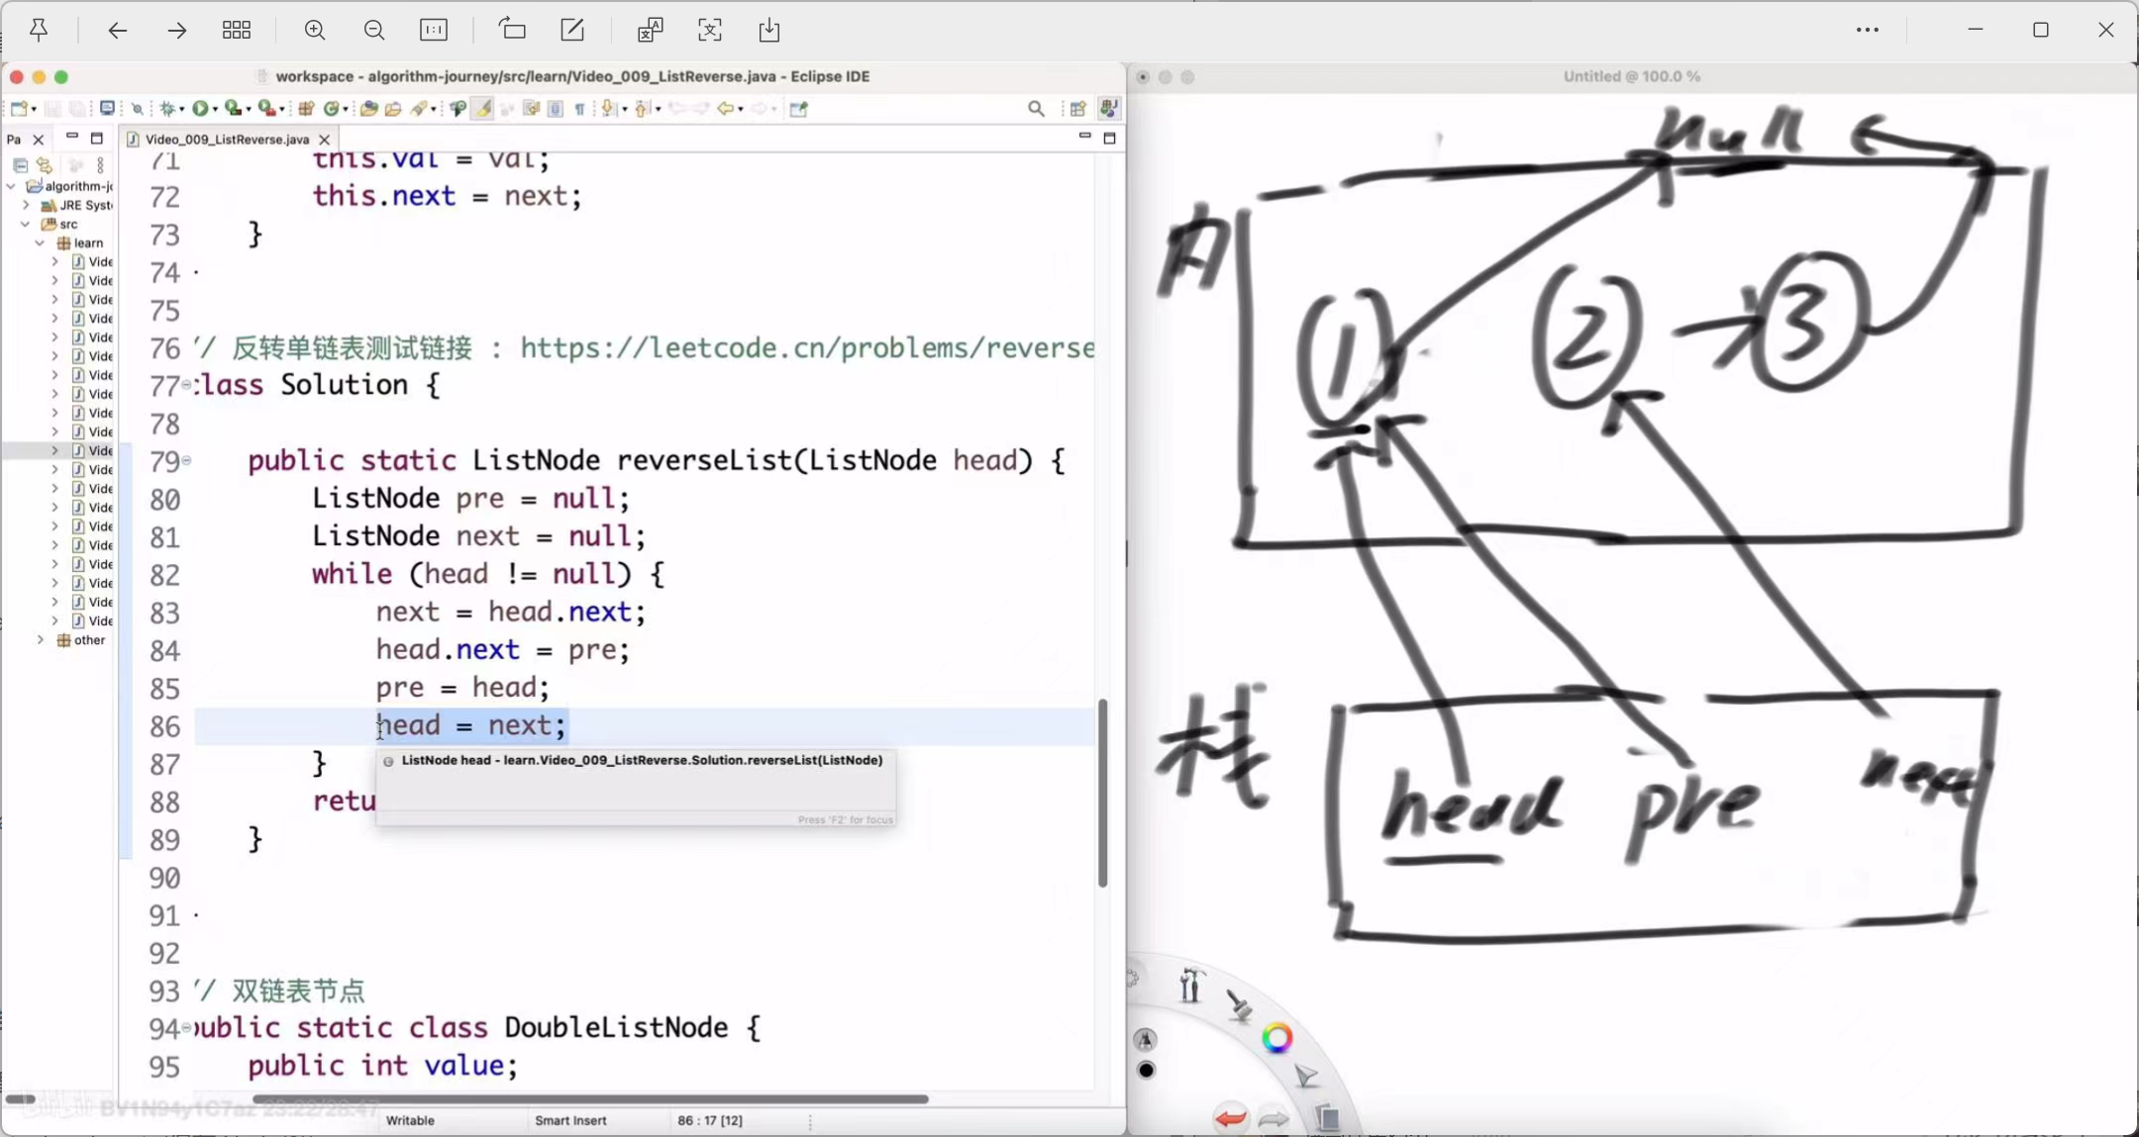Pick the black color swatch in drawing app
Screen dimensions: 2139x1137
(1146, 1070)
